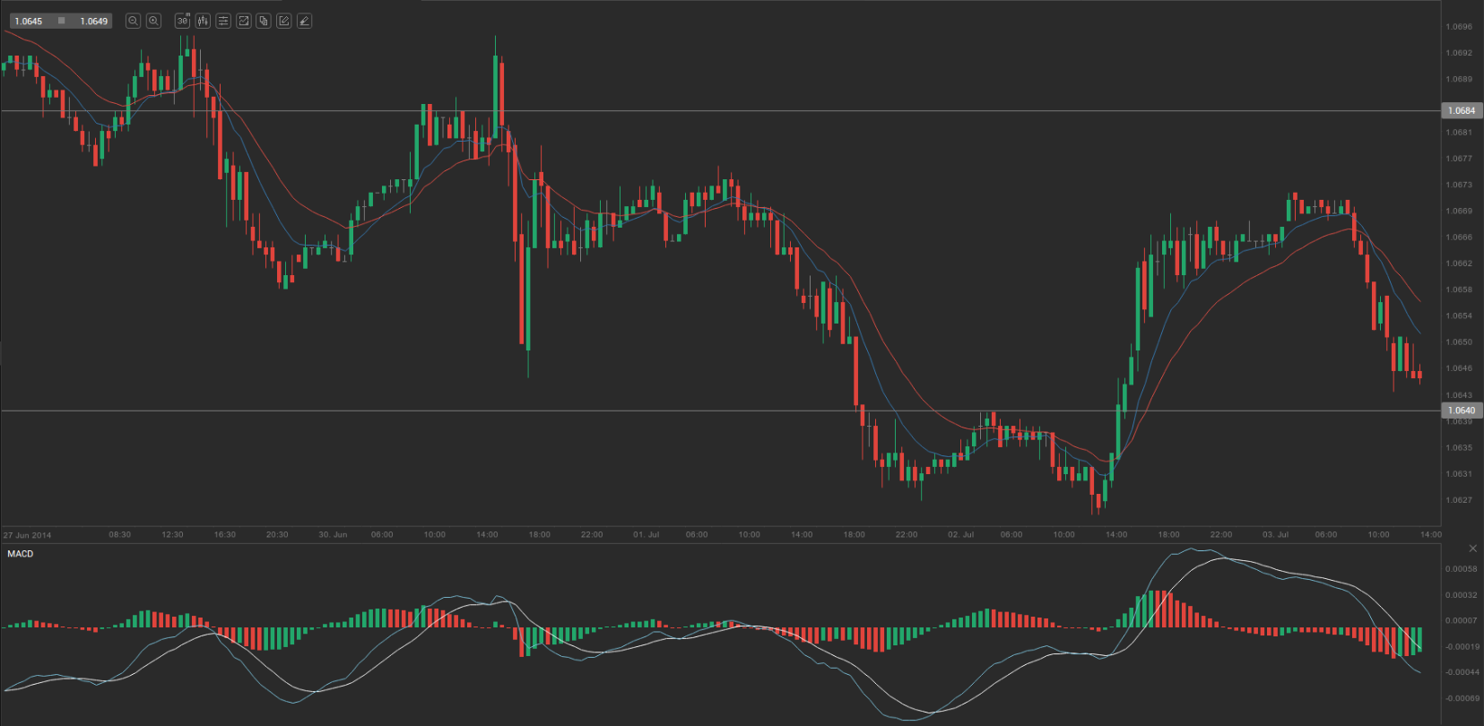Image resolution: width=1484 pixels, height=726 pixels.
Task: Click the grey square between bid and ask
Action: 61,21
